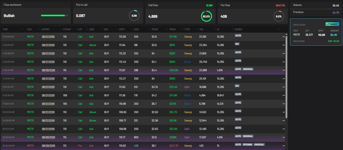This screenshot has height=150, width=343.
Task: Open the three-dot menu for the 11:40:00 AM row
Action: coord(284,37)
